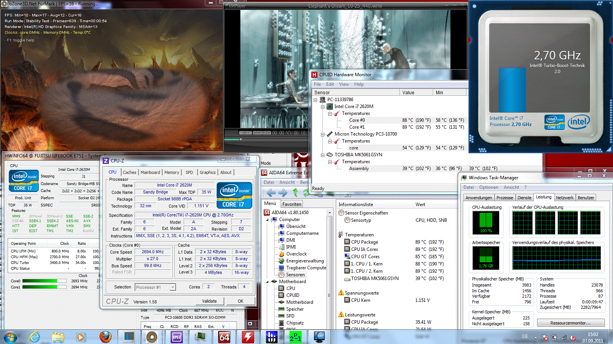
Task: Collapse Intel Core i7 2620M node in HWMonitor
Action: tap(322, 106)
